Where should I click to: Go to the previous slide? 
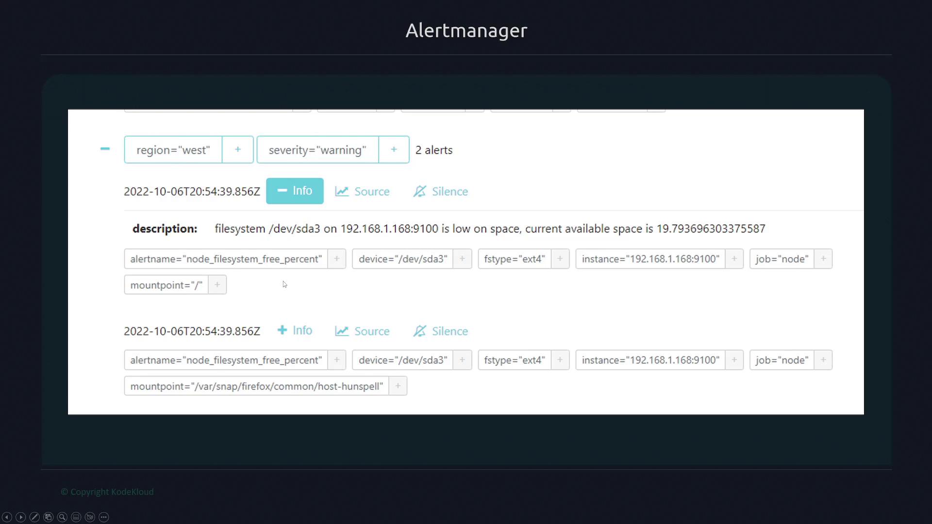click(x=7, y=517)
